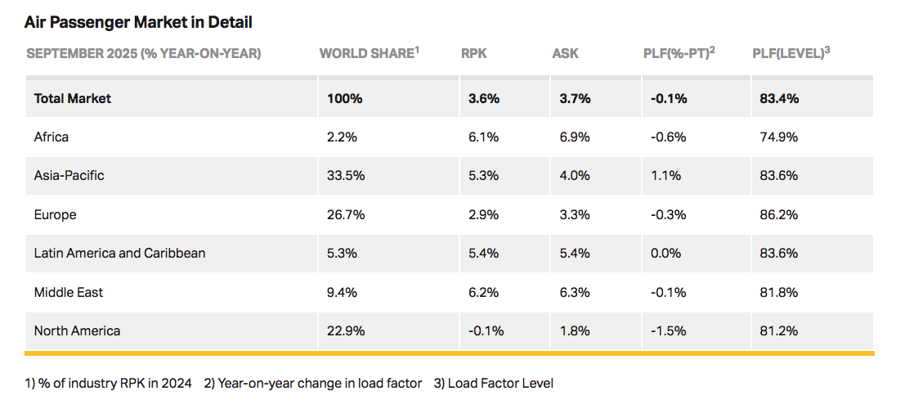Click the Total Market row label
Image resolution: width=905 pixels, height=409 pixels.
click(73, 98)
